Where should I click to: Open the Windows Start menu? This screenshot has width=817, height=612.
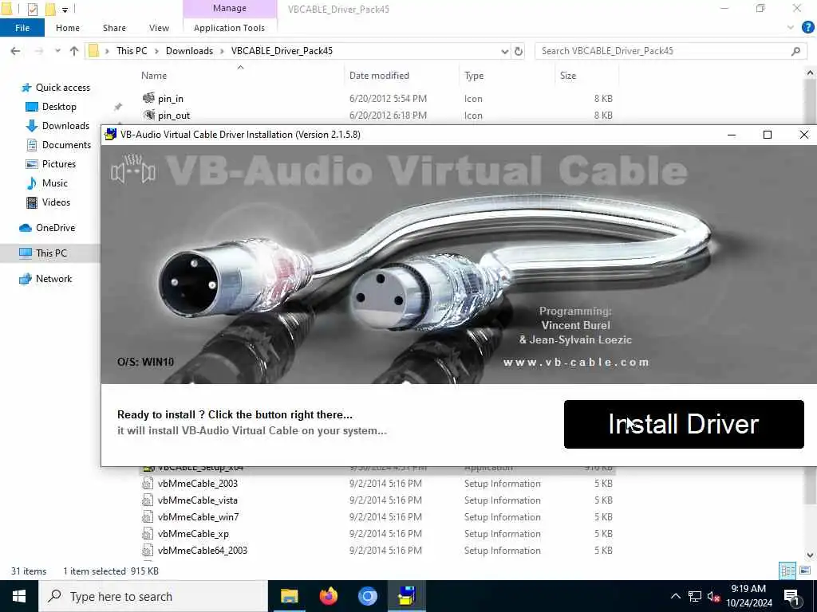19,596
